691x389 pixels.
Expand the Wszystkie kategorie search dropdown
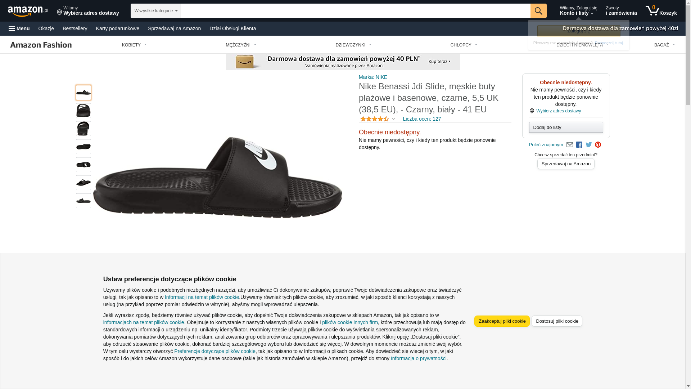155,11
